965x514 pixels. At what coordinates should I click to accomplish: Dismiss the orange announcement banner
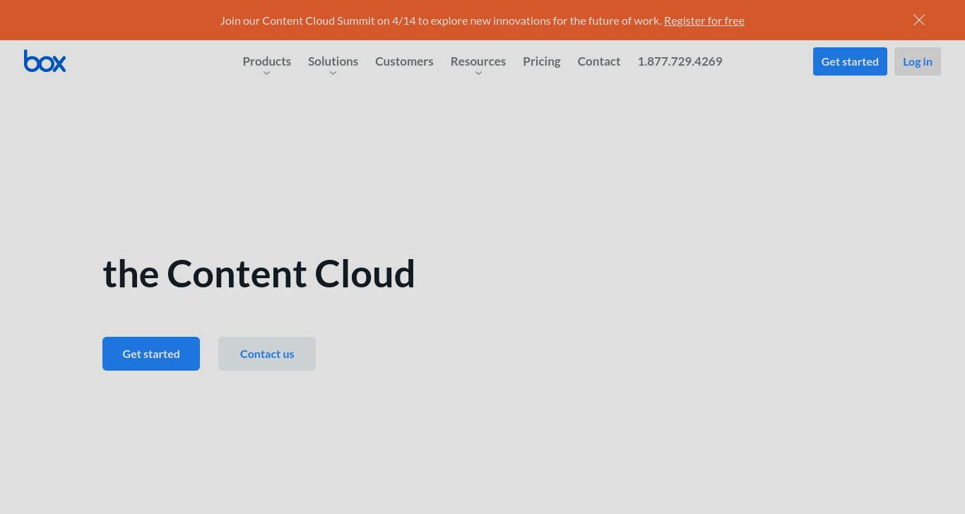pos(919,20)
